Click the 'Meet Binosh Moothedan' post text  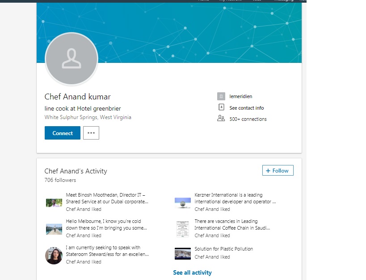(106, 198)
